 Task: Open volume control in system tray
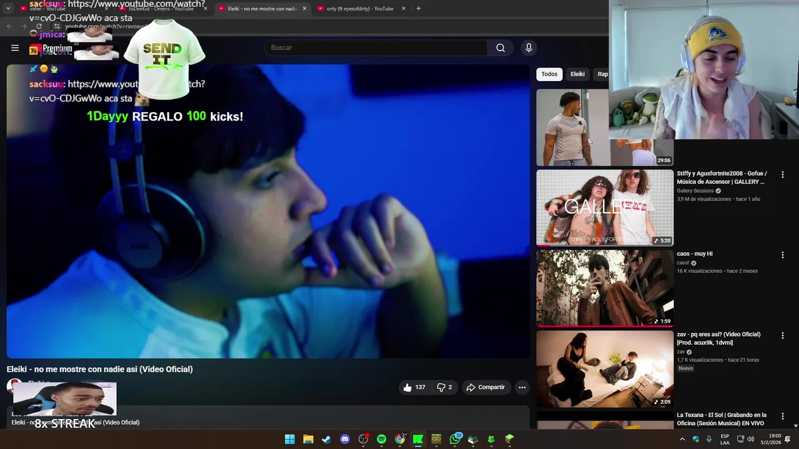(750, 439)
